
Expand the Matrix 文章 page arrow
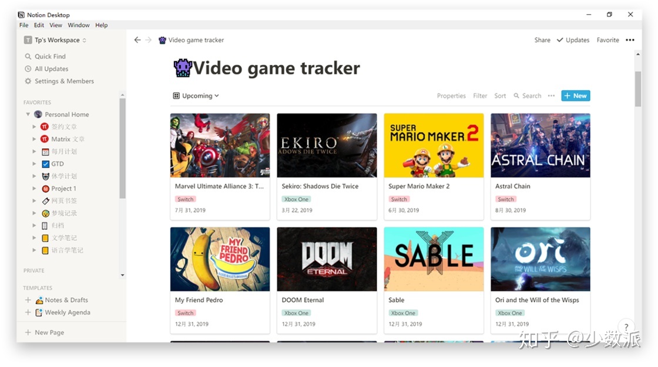click(x=34, y=139)
